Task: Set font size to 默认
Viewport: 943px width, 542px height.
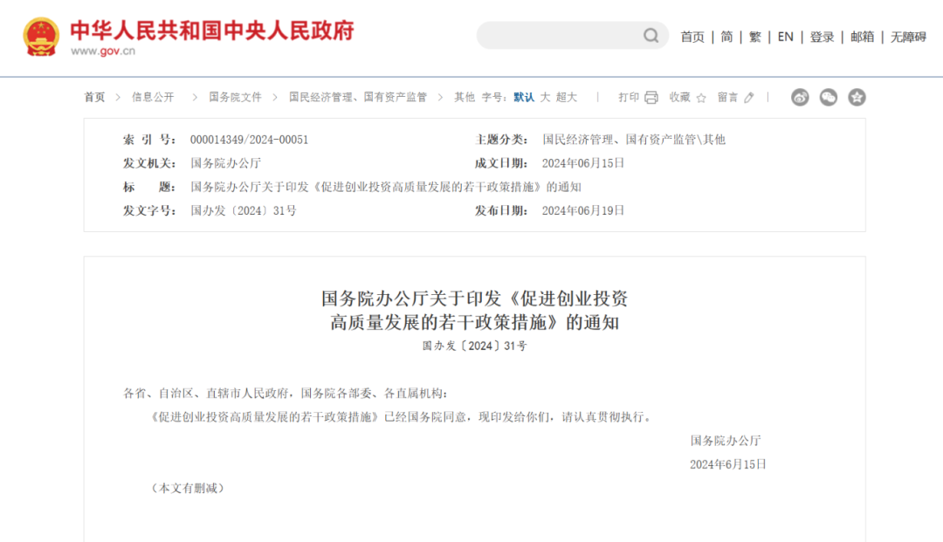Action: click(x=524, y=98)
